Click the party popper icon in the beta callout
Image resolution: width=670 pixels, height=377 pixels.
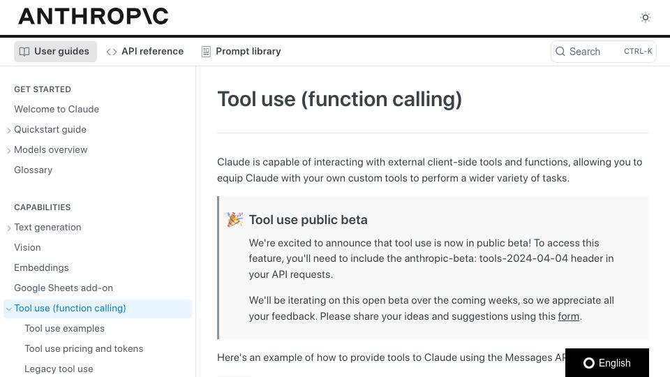click(x=234, y=220)
